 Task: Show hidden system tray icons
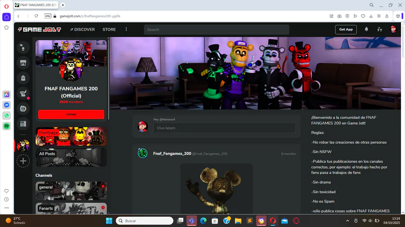pos(347,221)
